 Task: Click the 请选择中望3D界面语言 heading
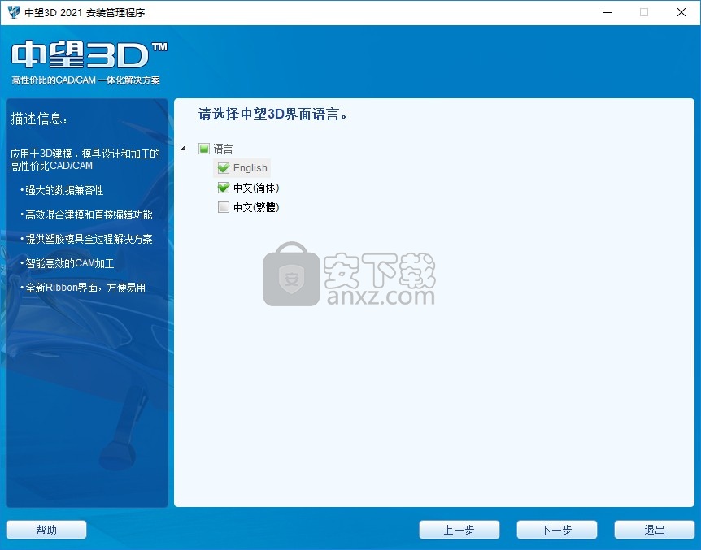coord(272,115)
